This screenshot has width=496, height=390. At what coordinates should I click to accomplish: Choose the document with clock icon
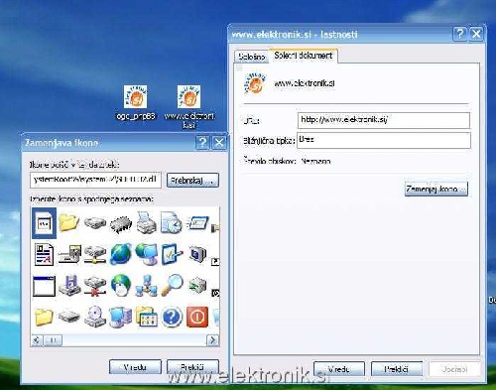[172, 222]
